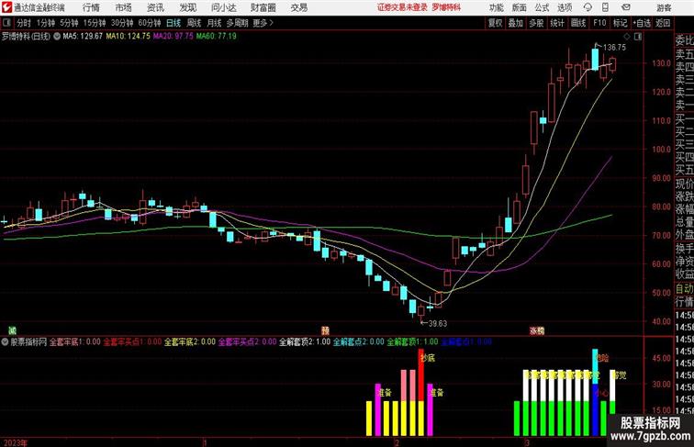The width and height of the screenshot is (694, 447).
Task: Switch to the 1分钟 period tab
Action: click(x=46, y=23)
